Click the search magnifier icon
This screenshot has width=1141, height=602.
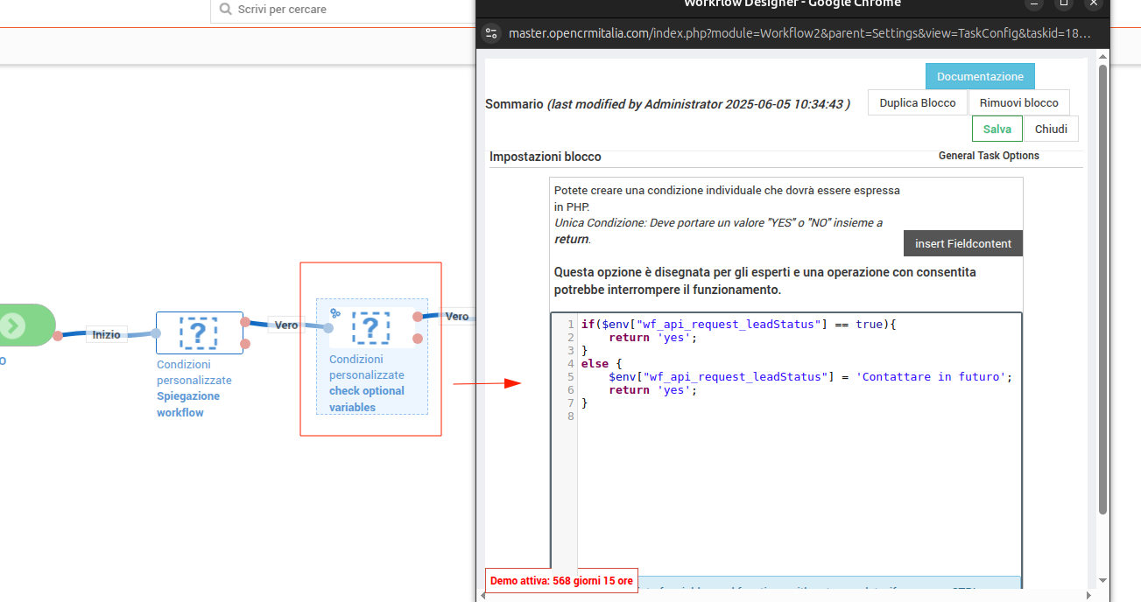(x=226, y=10)
